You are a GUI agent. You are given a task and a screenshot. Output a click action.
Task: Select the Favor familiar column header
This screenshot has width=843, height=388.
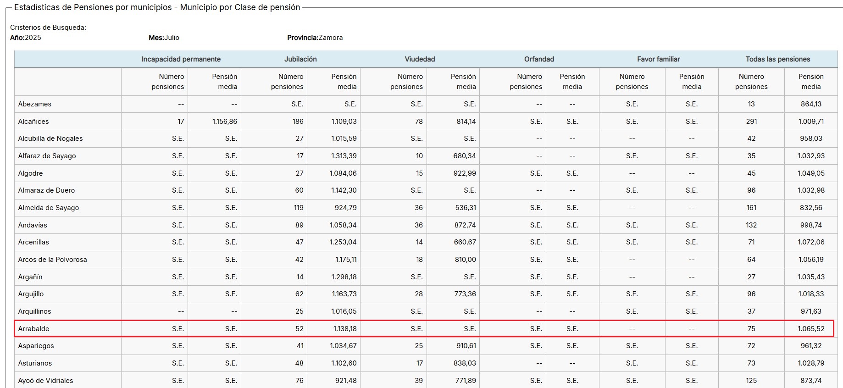click(658, 59)
